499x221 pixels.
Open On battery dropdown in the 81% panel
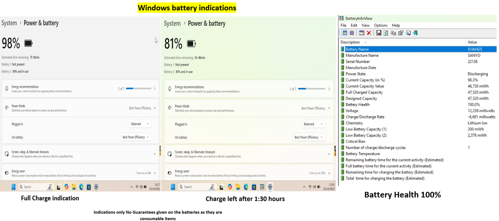point(309,137)
